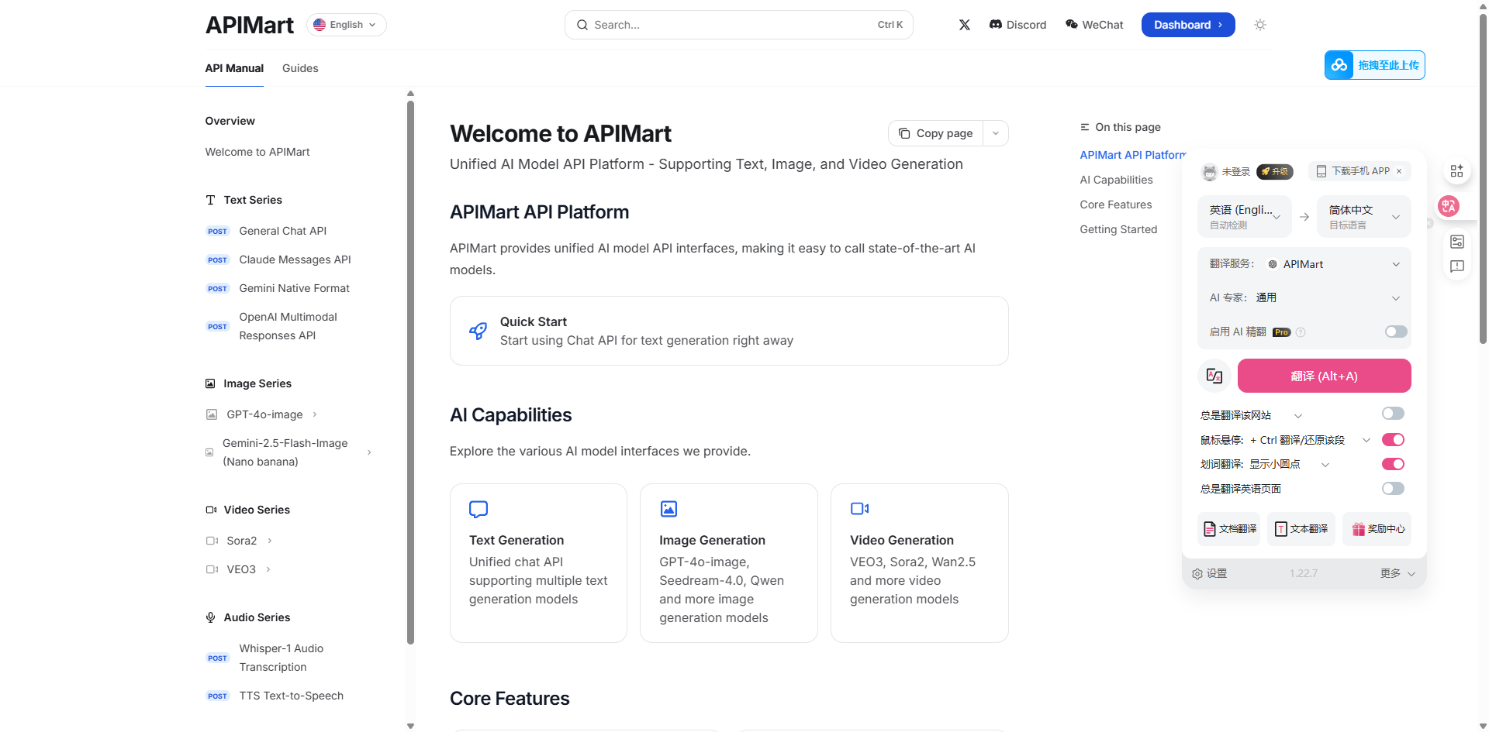
Task: Click the document translation icon
Action: click(x=1209, y=529)
